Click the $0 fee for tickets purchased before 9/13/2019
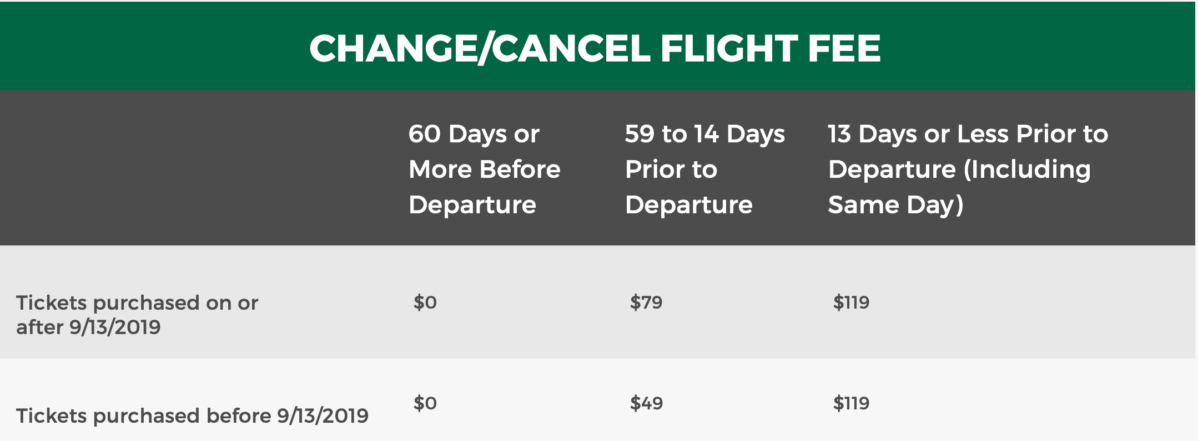The width and height of the screenshot is (1198, 441). (x=425, y=403)
